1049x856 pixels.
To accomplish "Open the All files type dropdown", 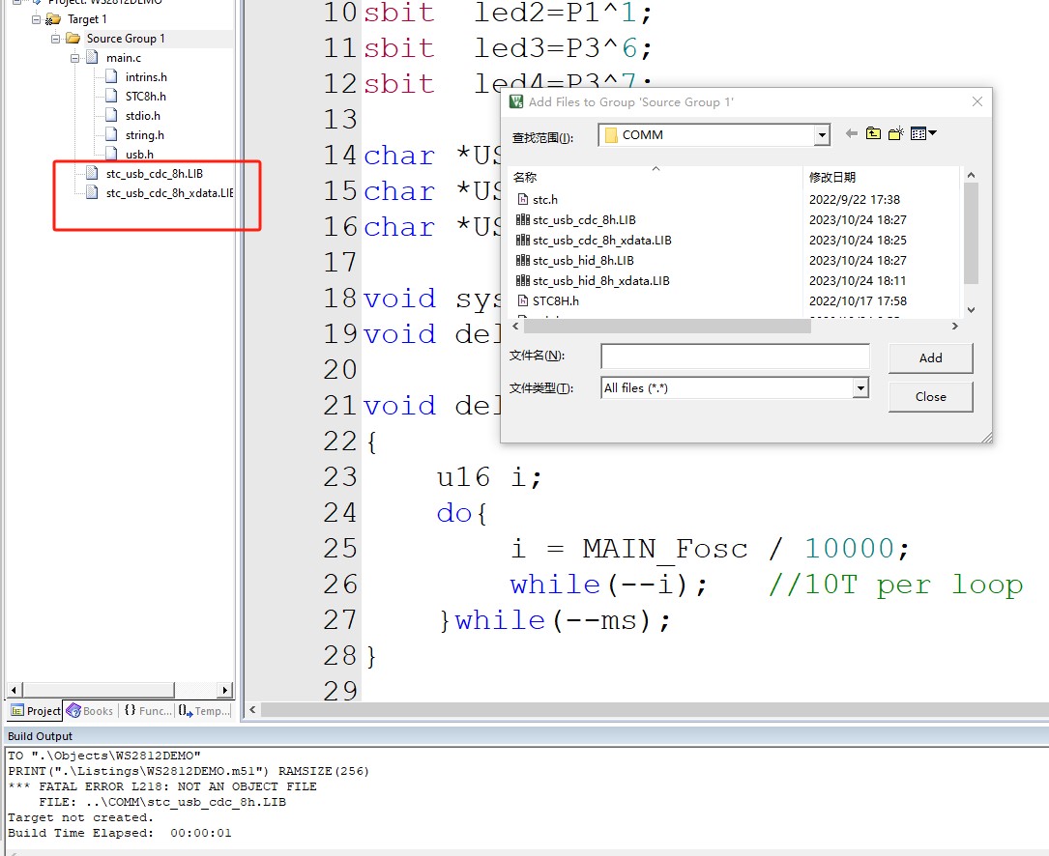I will point(860,388).
